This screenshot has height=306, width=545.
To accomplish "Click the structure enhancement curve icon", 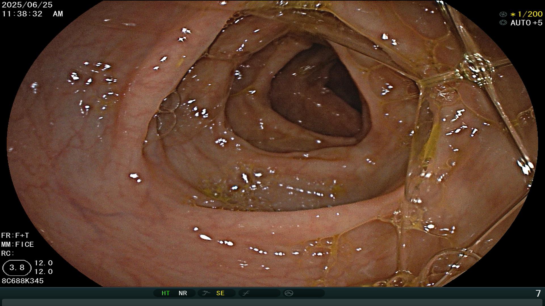I will pos(206,293).
